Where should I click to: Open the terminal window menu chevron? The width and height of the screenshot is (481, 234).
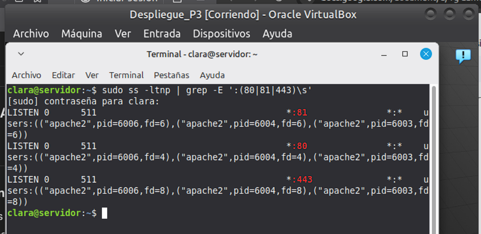[21, 54]
